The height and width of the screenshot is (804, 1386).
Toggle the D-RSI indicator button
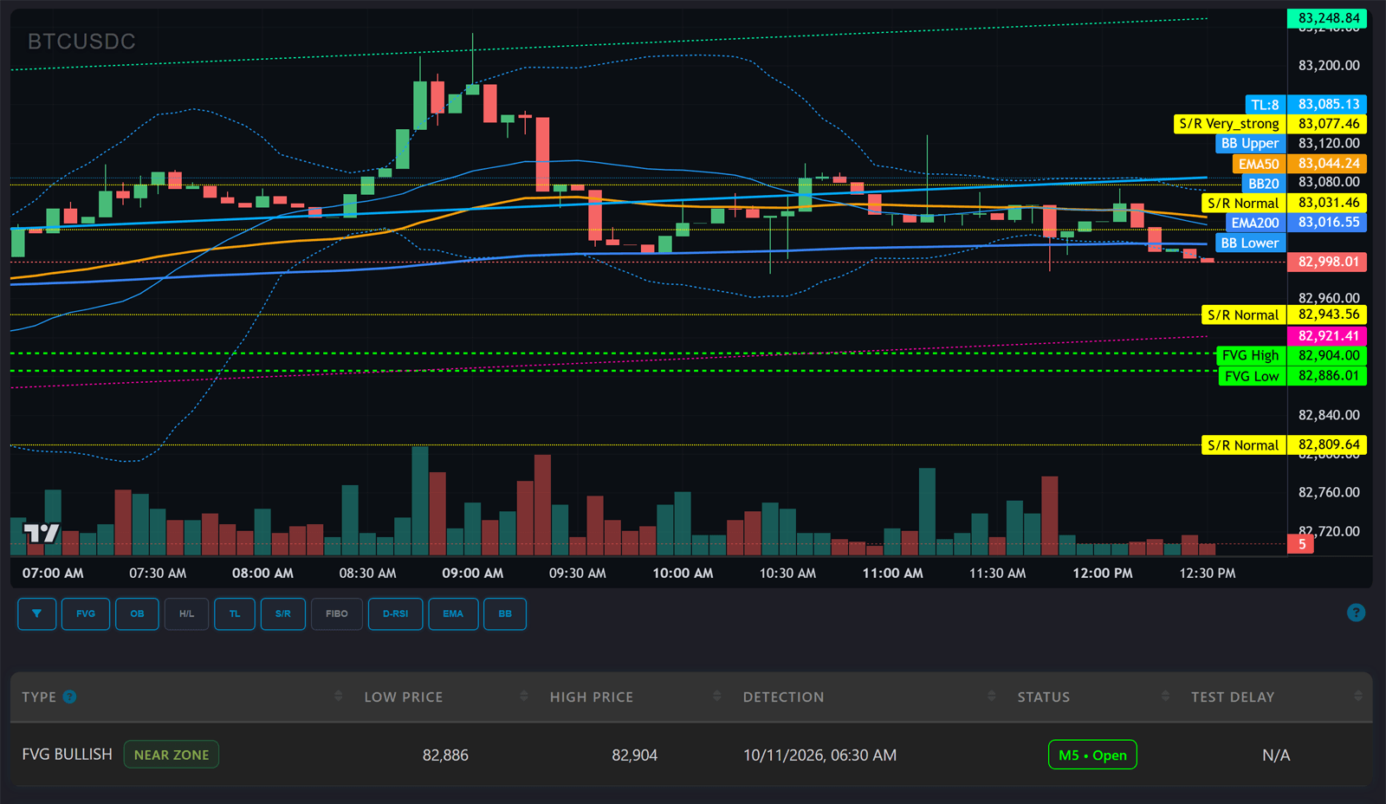(395, 613)
